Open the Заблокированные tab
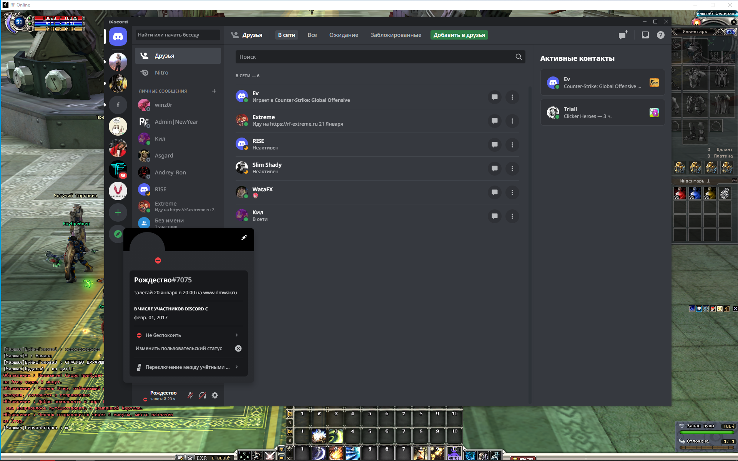Screen dimensions: 738x461 (x=396, y=35)
